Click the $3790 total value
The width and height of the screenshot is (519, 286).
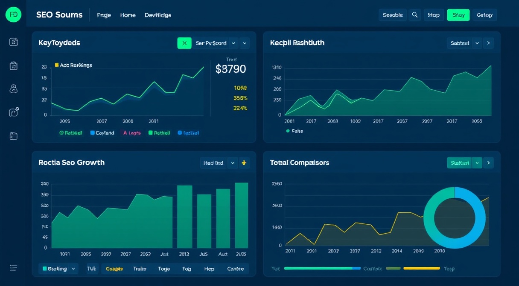pos(231,69)
